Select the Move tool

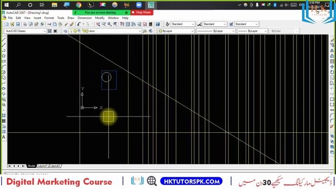tap(332, 67)
